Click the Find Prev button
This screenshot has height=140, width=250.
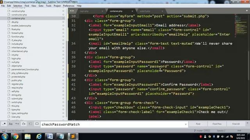tap(217, 124)
